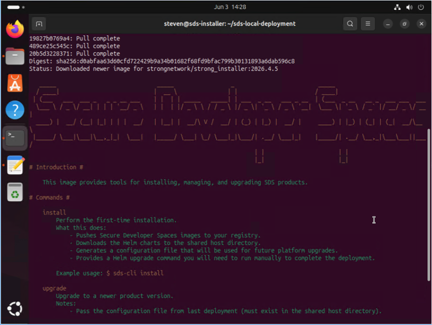Open the clock showing Jun 3 14:28
432x325 pixels.
point(230,7)
